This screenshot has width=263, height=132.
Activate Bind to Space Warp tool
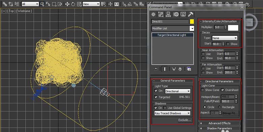coord(17,4)
